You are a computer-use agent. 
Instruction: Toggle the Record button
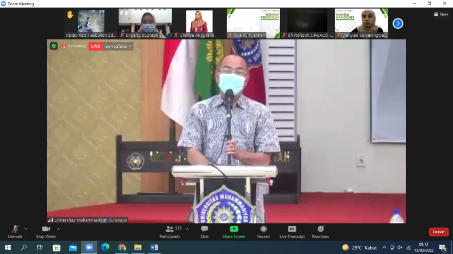[263, 232]
